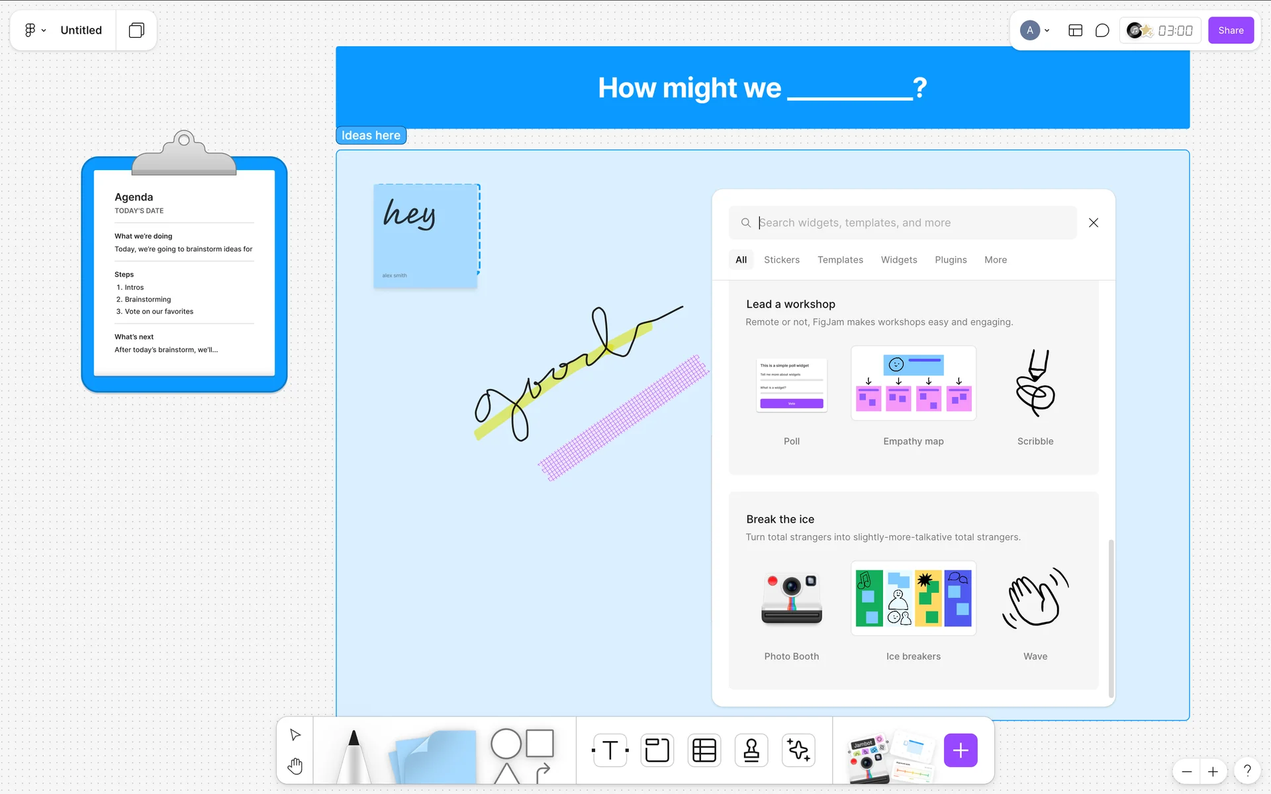The width and height of the screenshot is (1271, 794).
Task: Start the 03:00 timer
Action: tap(1174, 30)
